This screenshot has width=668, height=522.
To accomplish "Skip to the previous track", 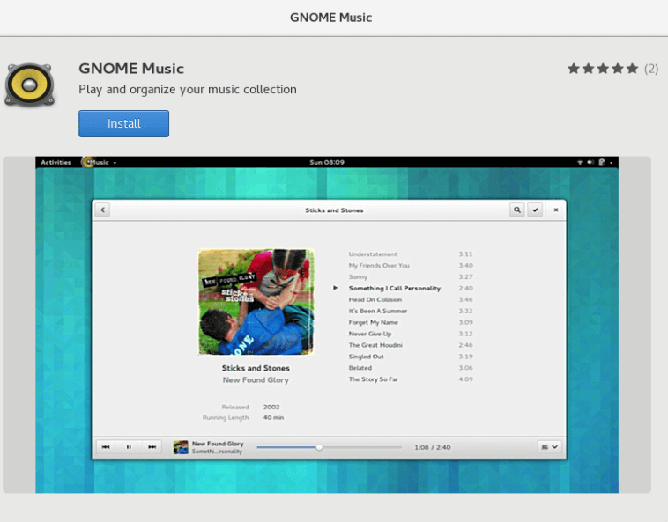I will 106,447.
